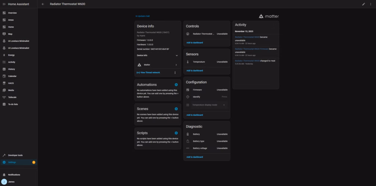Click View Thread network link

pyautogui.click(x=150, y=72)
